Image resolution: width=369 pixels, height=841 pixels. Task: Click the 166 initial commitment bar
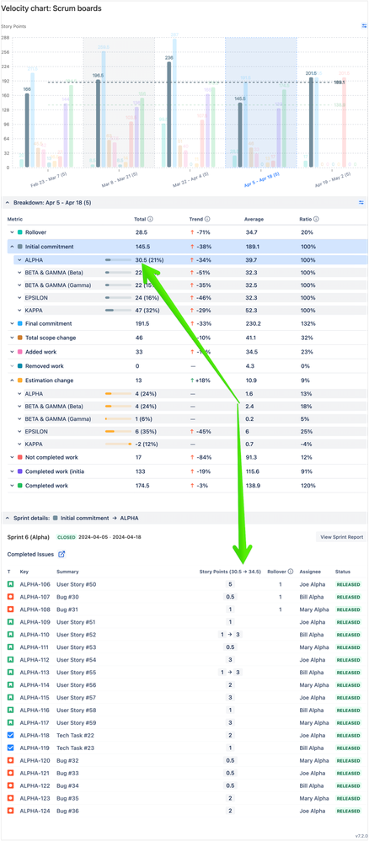coord(28,130)
